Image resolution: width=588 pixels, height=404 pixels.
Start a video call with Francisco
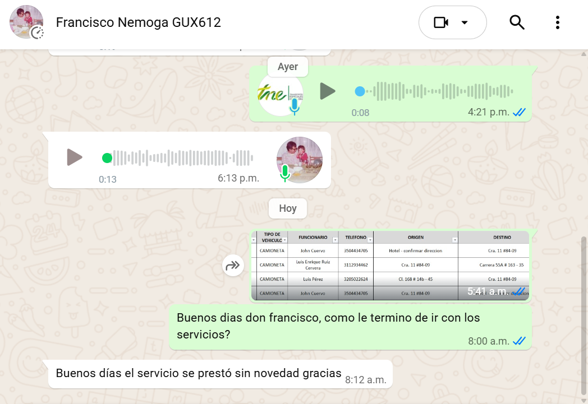pyautogui.click(x=440, y=22)
